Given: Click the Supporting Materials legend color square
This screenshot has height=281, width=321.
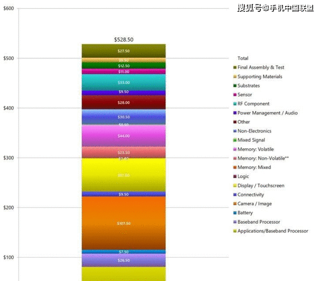Looking at the screenshot, I should [x=235, y=77].
